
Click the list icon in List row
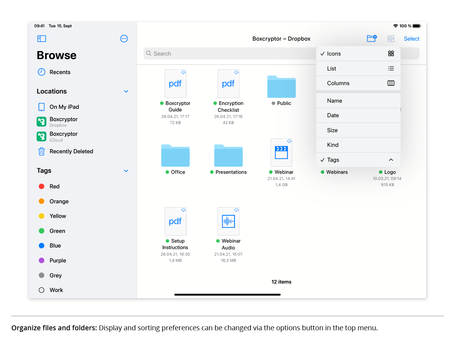391,69
